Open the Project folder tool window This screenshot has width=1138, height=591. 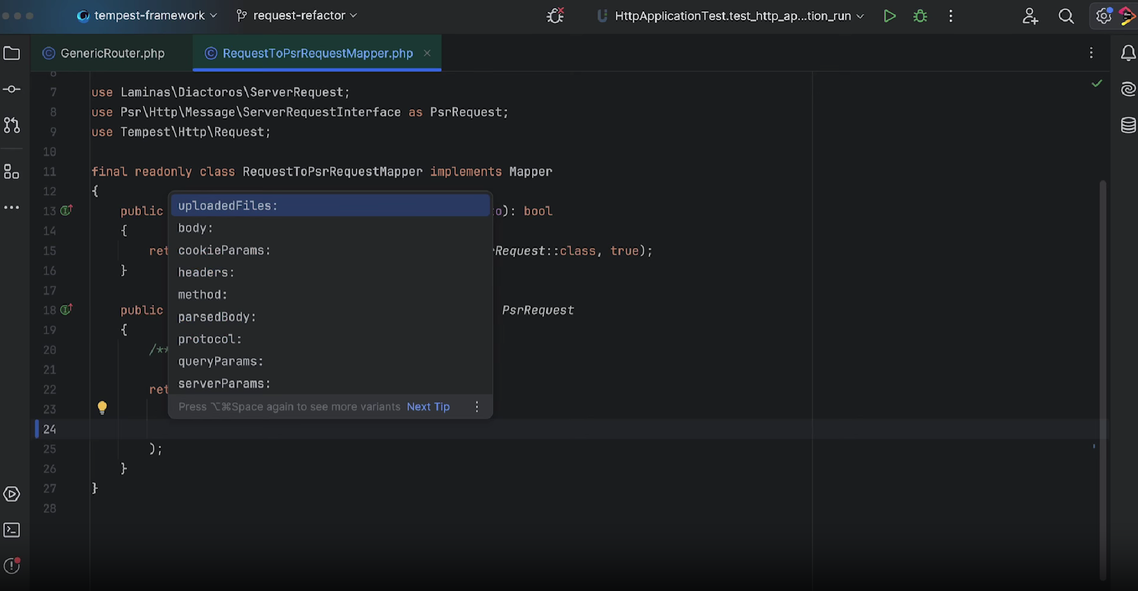click(x=12, y=53)
